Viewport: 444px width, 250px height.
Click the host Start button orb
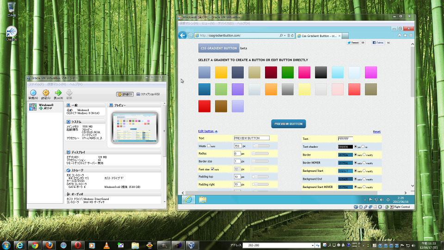click(6, 245)
